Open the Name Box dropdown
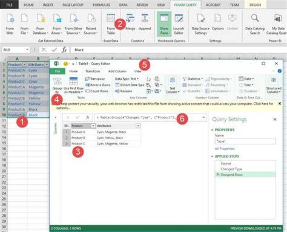 (27, 50)
